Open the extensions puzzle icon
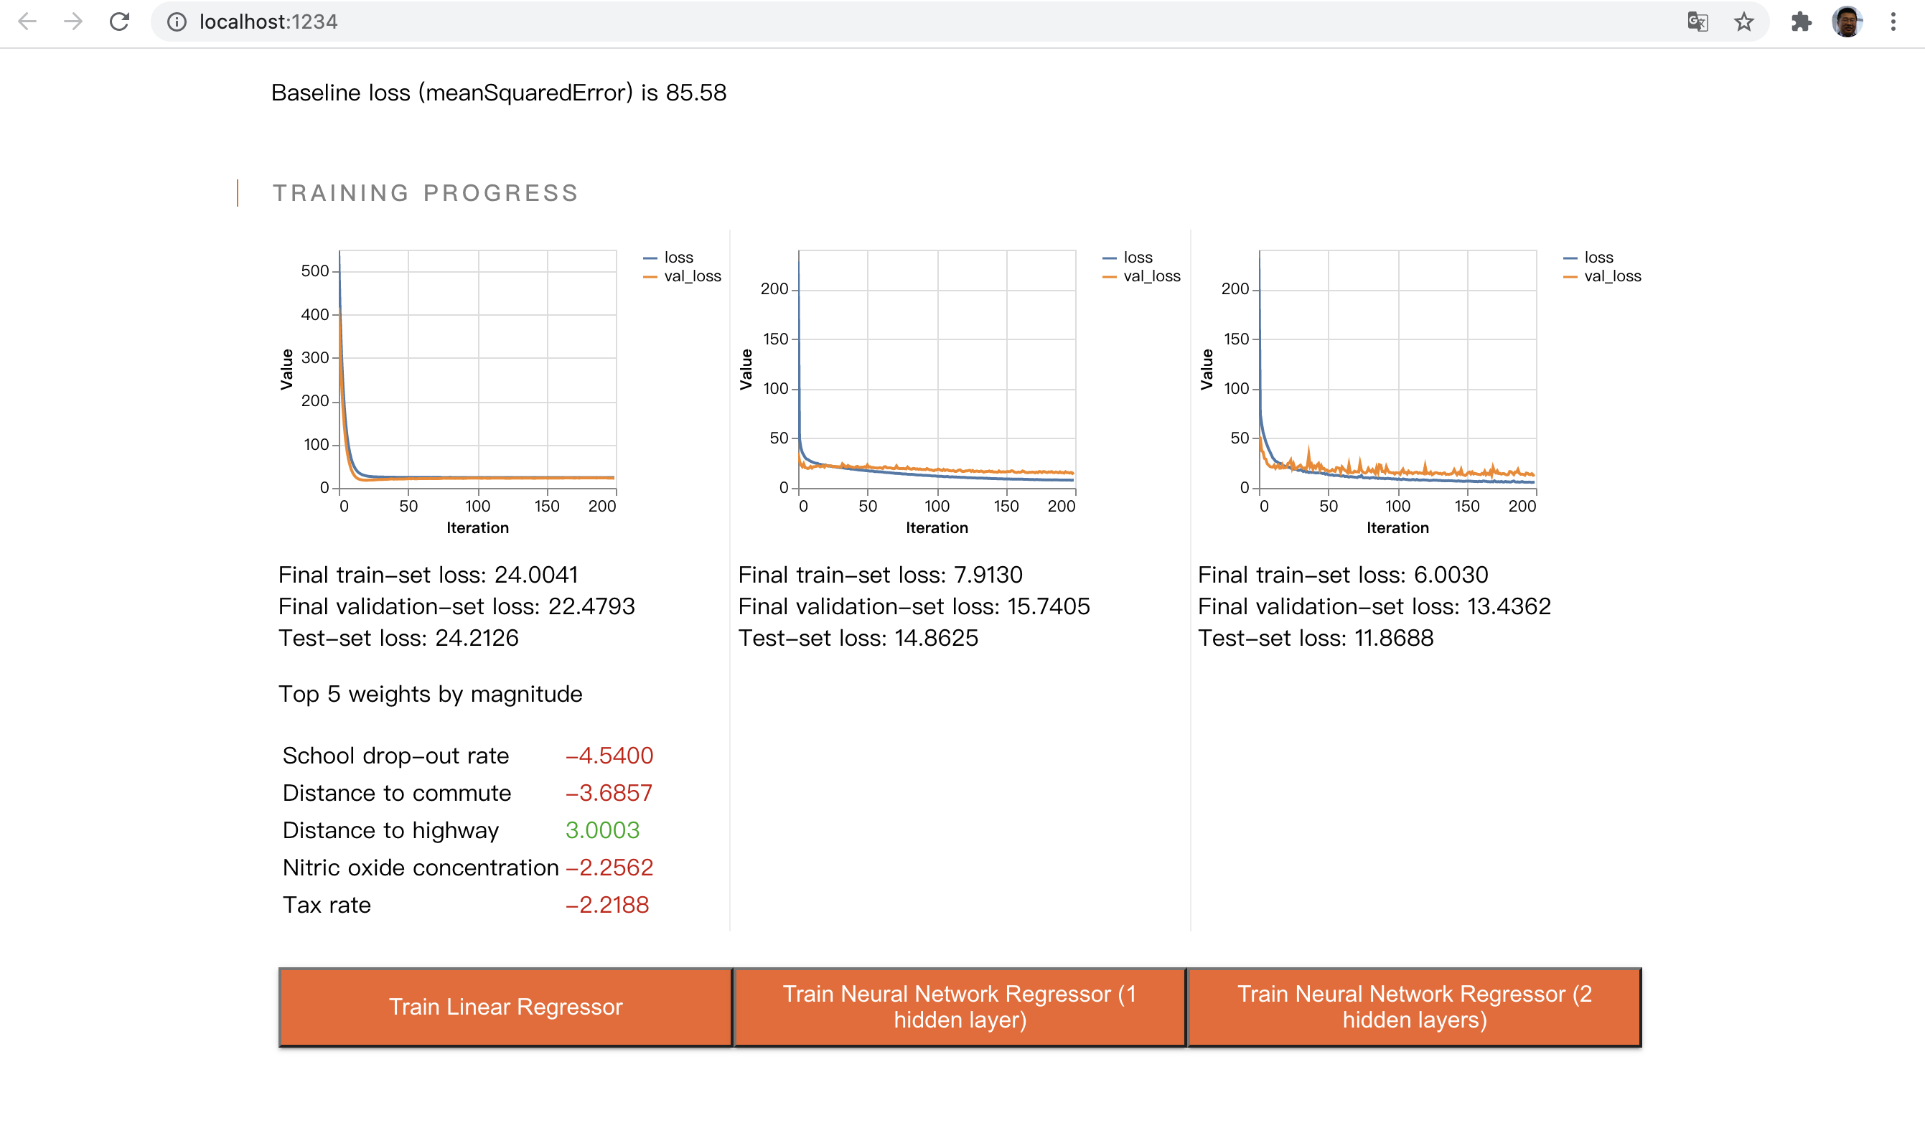Image resolution: width=1925 pixels, height=1128 pixels. 1802,22
